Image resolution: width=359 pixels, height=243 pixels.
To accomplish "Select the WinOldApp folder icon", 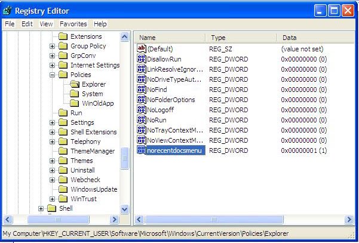I will [75, 103].
